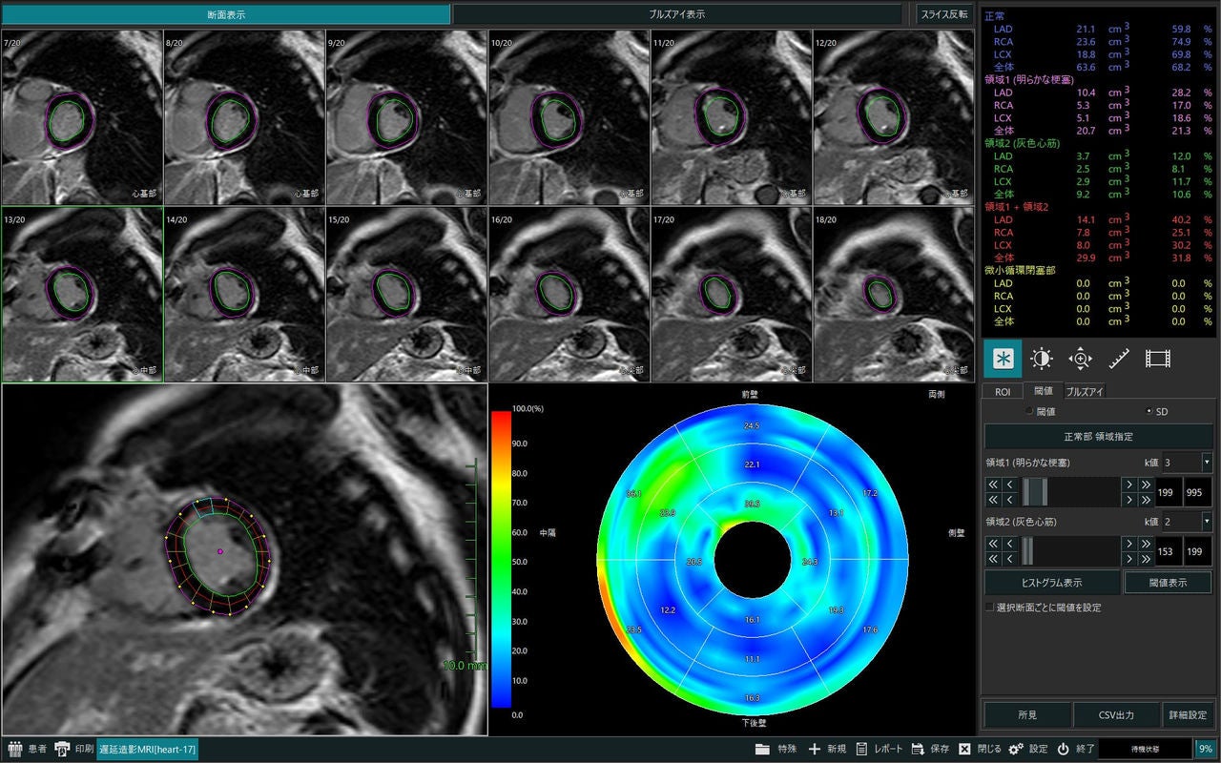This screenshot has height=763, width=1221.
Task: Select slice thumbnail 18/20
Action: pyautogui.click(x=894, y=295)
